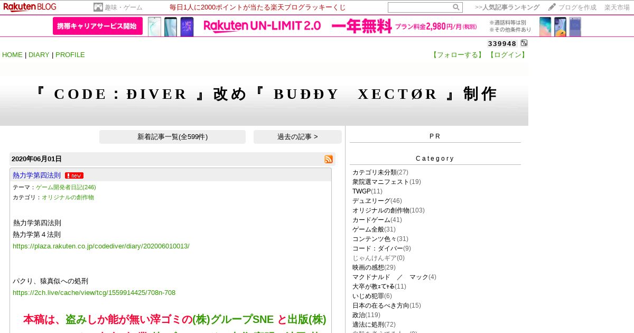Select sidebar category オリジナルの創作物(103)

coord(388,210)
